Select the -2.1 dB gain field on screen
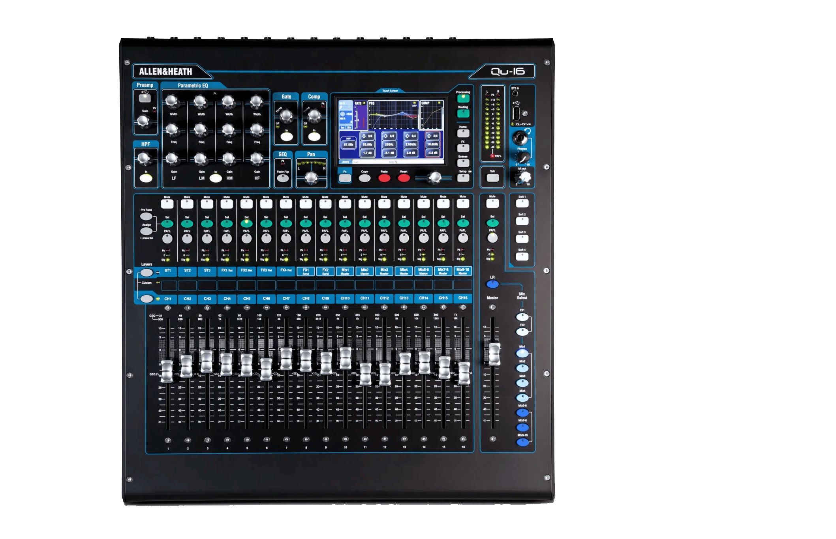Screen dimensions: 836x539 pyautogui.click(x=389, y=153)
